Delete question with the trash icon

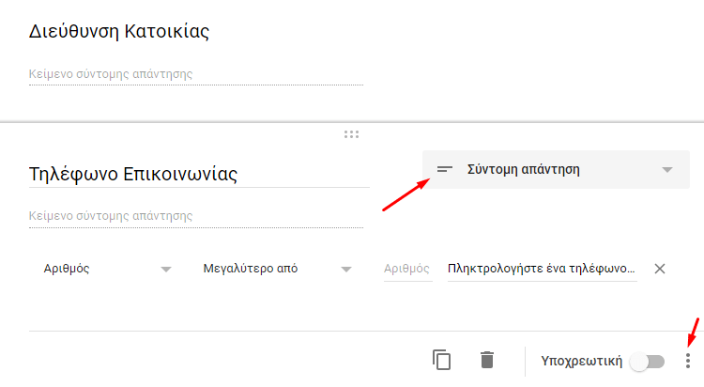tap(487, 360)
